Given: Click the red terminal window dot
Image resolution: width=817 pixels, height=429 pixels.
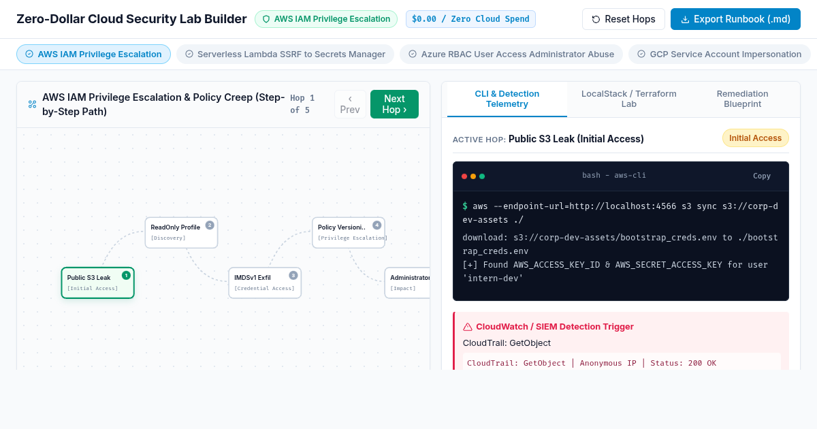Looking at the screenshot, I should 464,176.
